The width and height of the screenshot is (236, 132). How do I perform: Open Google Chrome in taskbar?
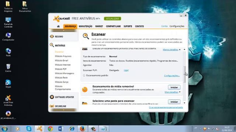tap(50, 129)
